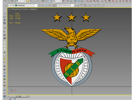Click the blue and red spheres icon
This screenshot has width=134, height=100.
pos(4,69)
